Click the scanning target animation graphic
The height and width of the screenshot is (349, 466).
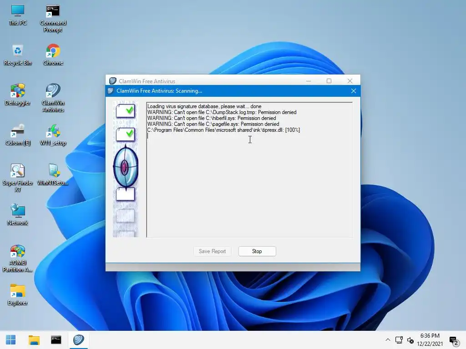[126, 168]
